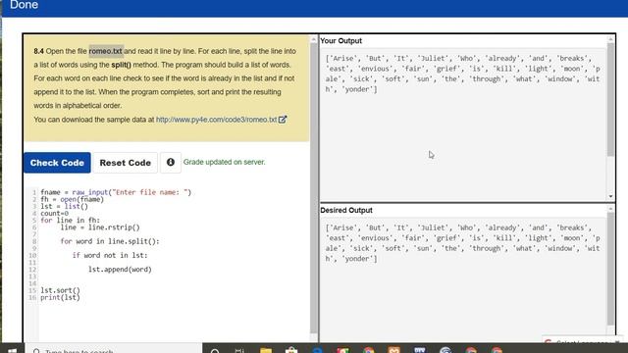This screenshot has width=628, height=353.
Task: Click the Desired Output vertical scrollbar thumb
Action: pyautogui.click(x=610, y=268)
